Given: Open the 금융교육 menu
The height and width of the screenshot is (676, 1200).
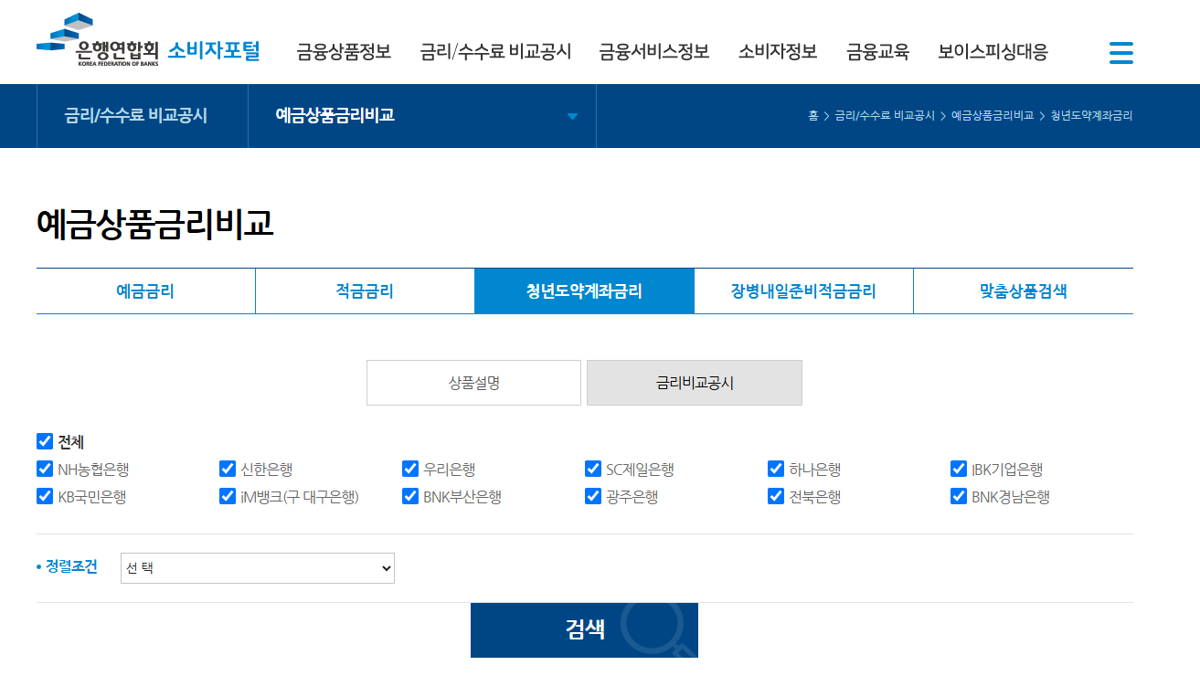Looking at the screenshot, I should [877, 52].
